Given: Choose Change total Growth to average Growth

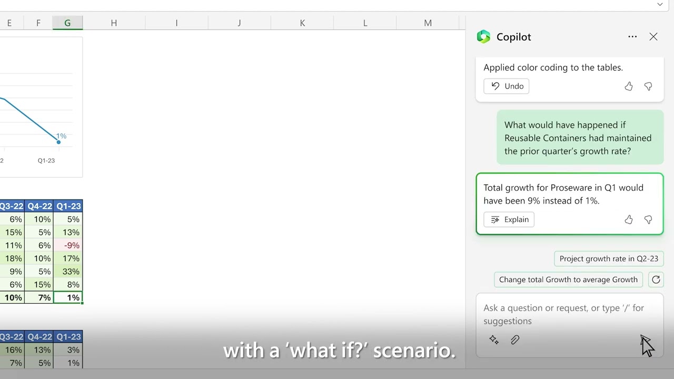Looking at the screenshot, I should [x=568, y=280].
